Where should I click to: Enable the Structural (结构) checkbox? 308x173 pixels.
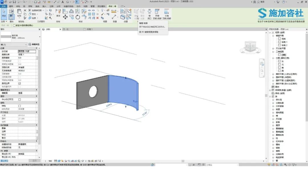20,106
